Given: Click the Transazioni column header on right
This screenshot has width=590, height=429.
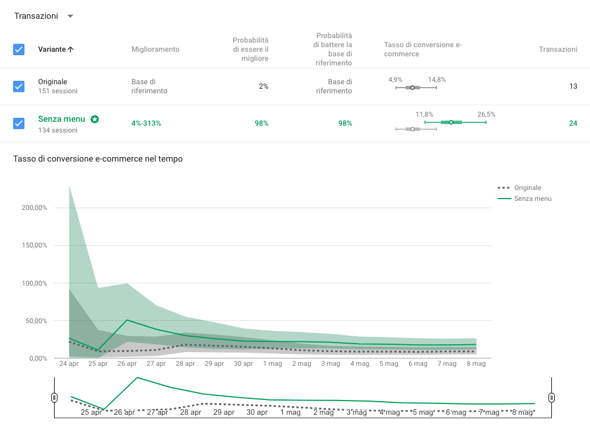Looking at the screenshot, I should [x=558, y=49].
